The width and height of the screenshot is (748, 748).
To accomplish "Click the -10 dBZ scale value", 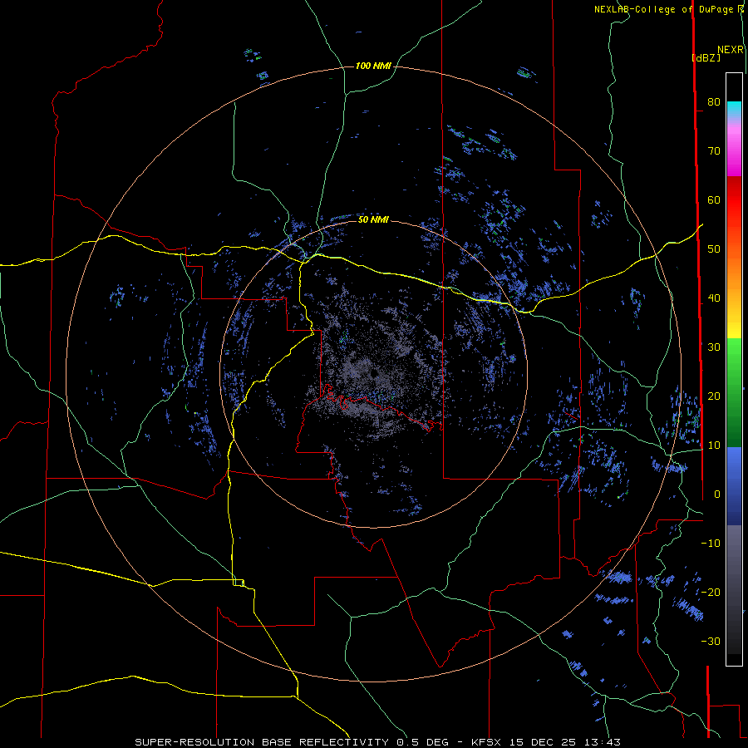I will pyautogui.click(x=711, y=544).
